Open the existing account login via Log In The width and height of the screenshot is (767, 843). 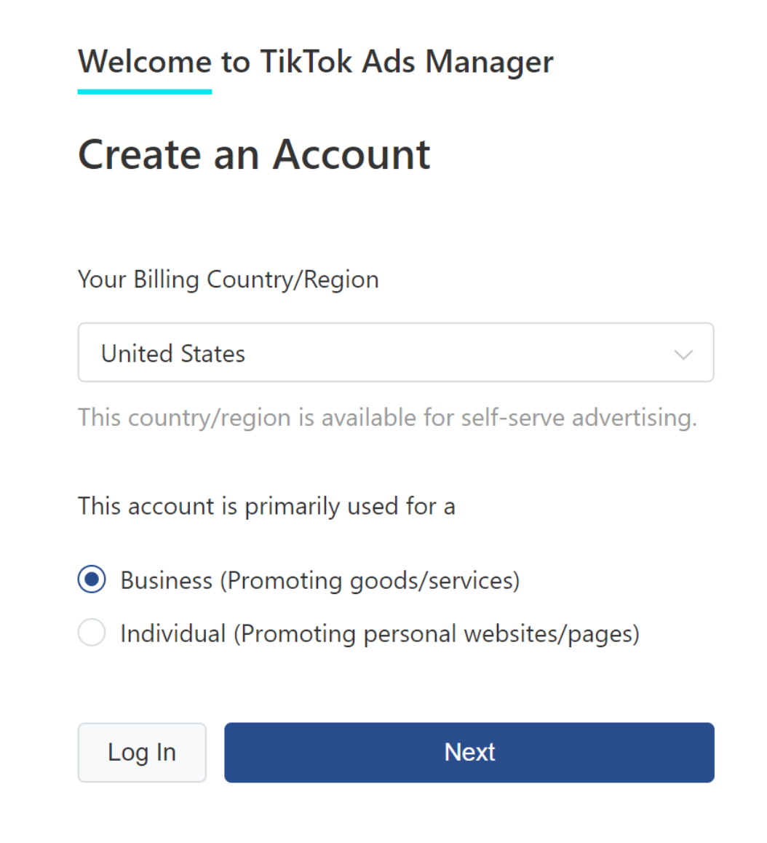coord(142,752)
